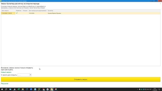Show hidden system tray icons
This screenshot has height=91, width=162.
[x=138, y=89]
